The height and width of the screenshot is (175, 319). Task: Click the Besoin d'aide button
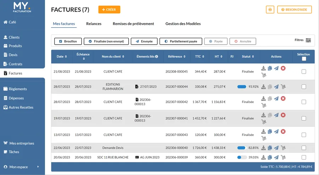point(294,10)
